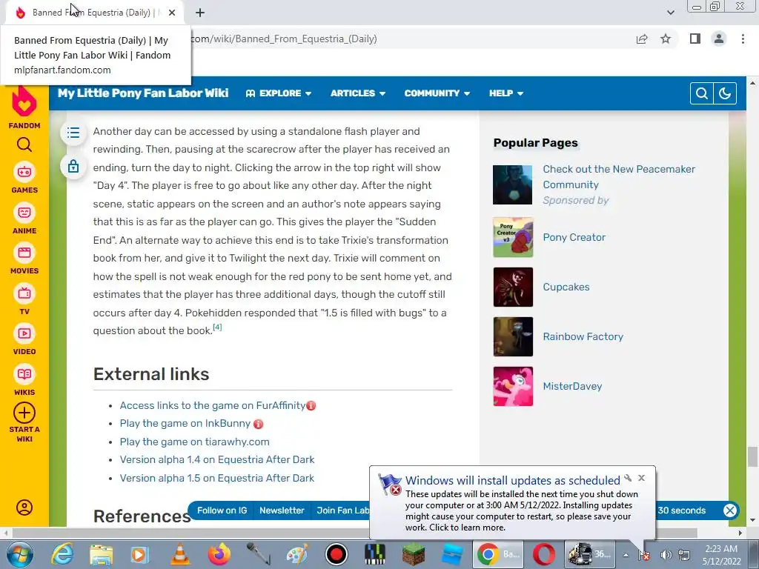The height and width of the screenshot is (569, 759).
Task: Click the Cupcakes thumbnail image
Action: [513, 287]
